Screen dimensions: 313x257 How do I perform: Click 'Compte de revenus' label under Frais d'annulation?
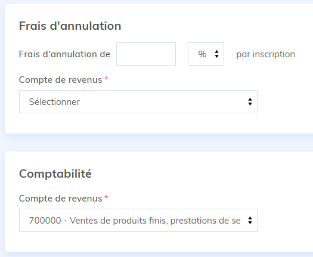click(x=60, y=80)
